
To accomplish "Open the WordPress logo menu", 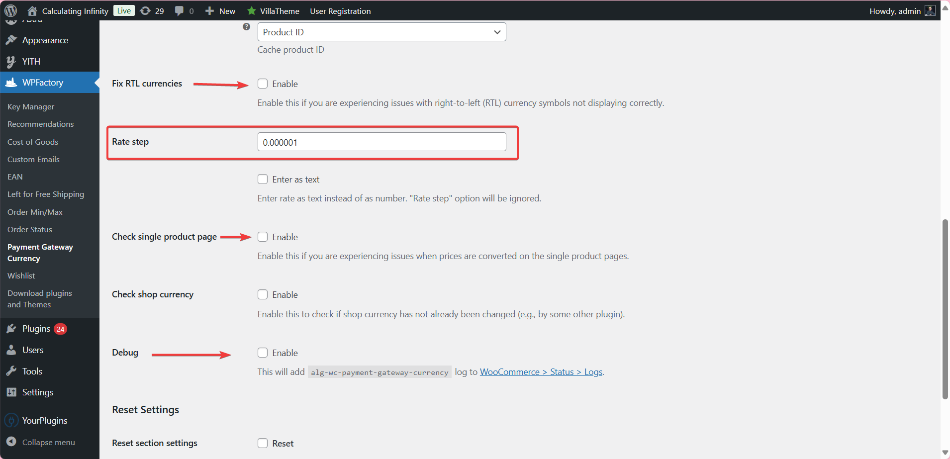I will click(11, 10).
